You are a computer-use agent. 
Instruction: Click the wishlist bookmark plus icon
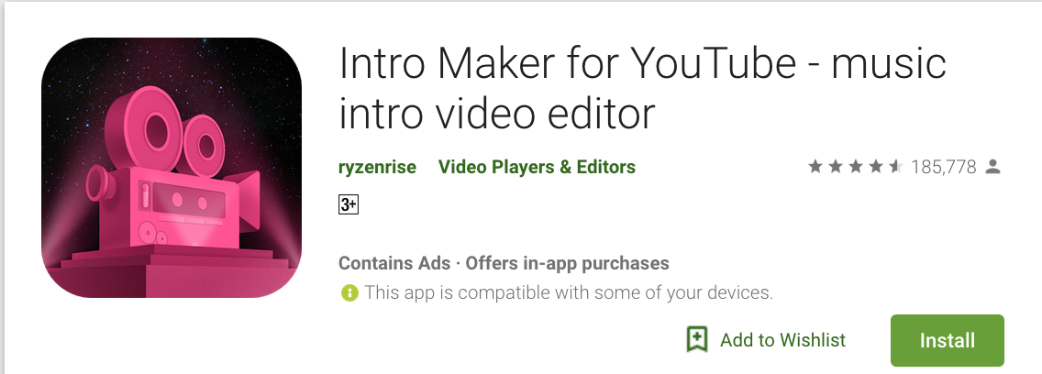tap(696, 339)
